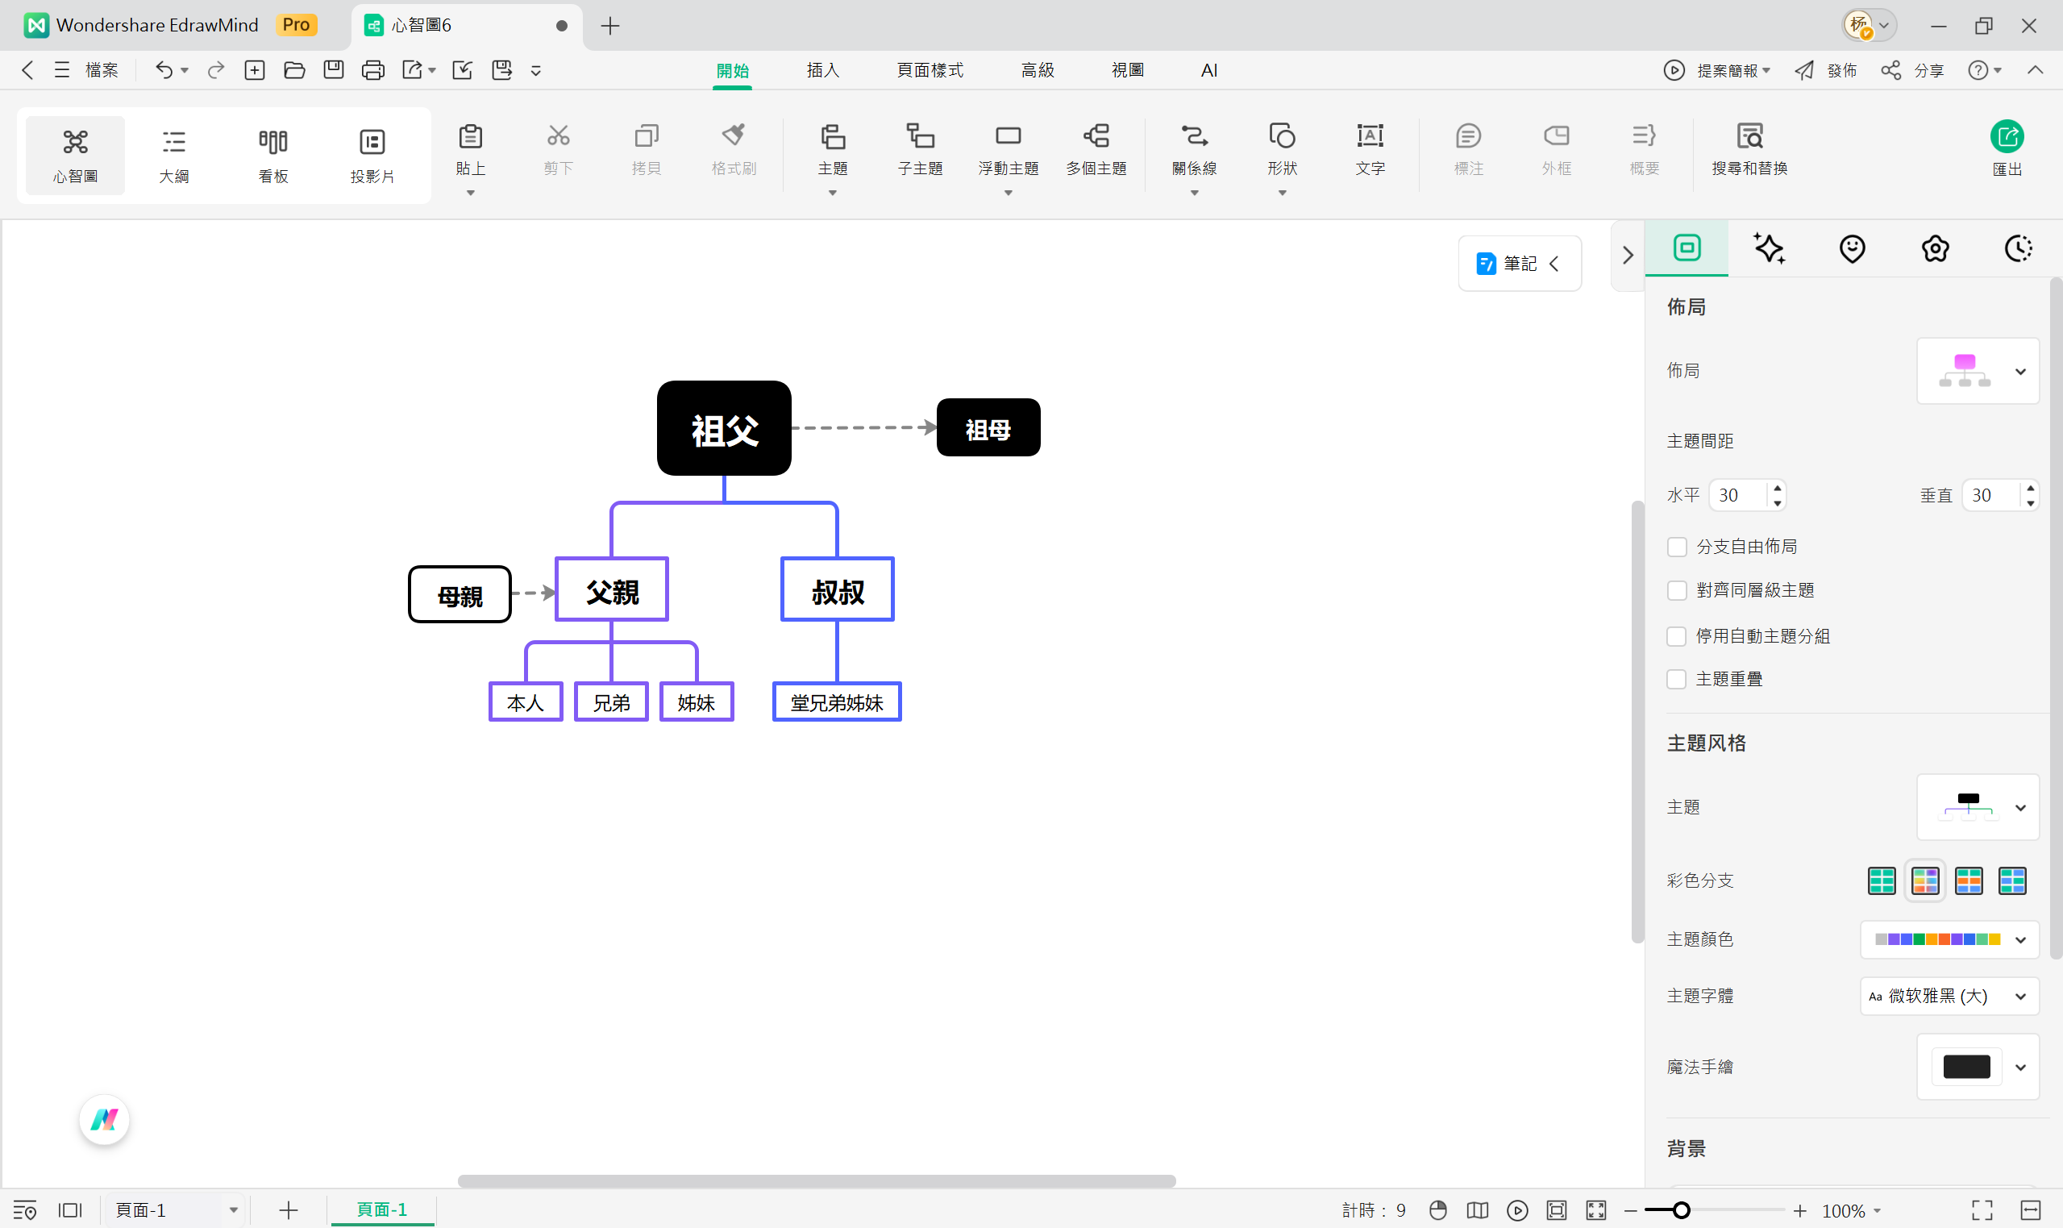Viewport: 2063px width, 1228px height.
Task: Select the 叔叔 topic node
Action: click(837, 590)
